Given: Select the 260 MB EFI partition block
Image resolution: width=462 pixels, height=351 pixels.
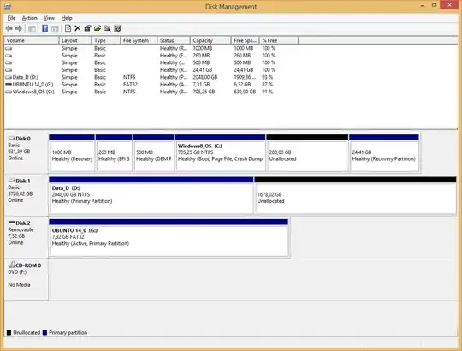Looking at the screenshot, I should [114, 152].
